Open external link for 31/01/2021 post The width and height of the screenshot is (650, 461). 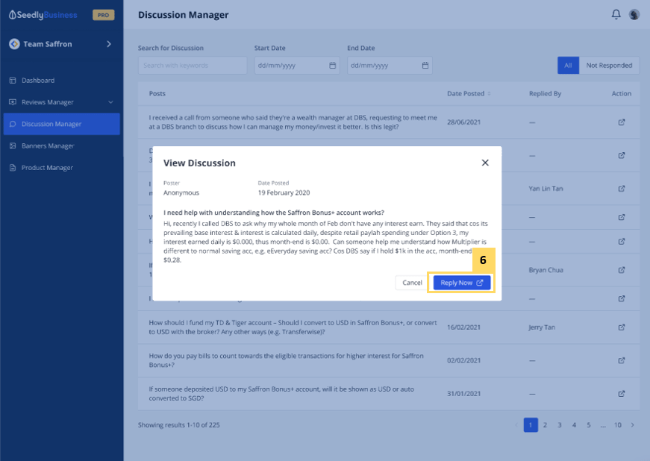622,394
